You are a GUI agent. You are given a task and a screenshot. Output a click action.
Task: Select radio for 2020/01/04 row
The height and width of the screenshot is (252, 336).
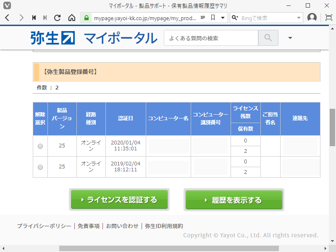[x=40, y=146]
